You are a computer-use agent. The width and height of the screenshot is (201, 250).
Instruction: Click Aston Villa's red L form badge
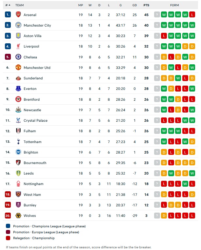coord(164,36)
